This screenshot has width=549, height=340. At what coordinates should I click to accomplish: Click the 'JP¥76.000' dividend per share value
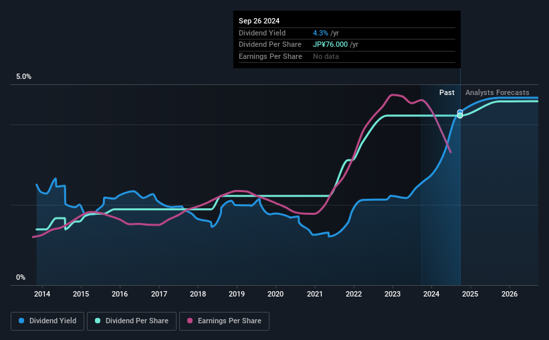tap(330, 45)
